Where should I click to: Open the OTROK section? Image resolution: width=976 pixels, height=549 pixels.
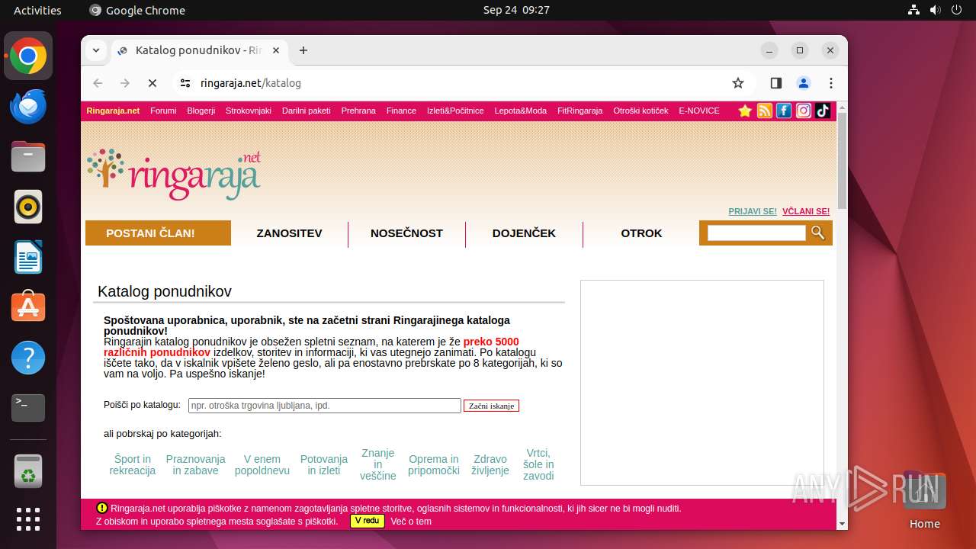pos(641,233)
